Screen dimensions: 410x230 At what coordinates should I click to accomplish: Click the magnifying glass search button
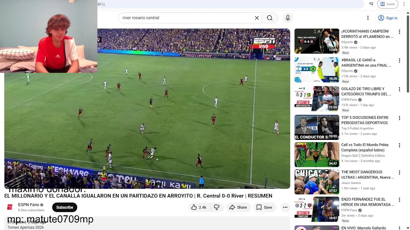point(270,18)
